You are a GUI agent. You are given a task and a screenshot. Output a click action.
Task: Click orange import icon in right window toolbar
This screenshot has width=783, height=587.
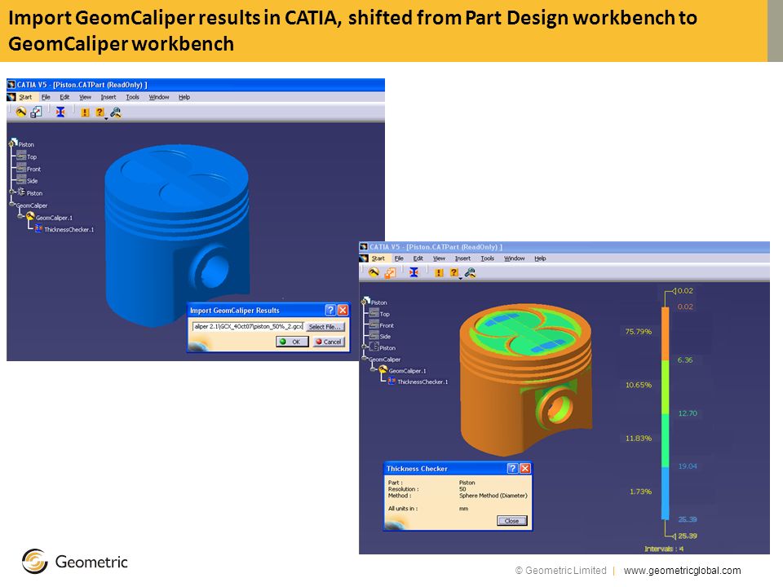390,272
